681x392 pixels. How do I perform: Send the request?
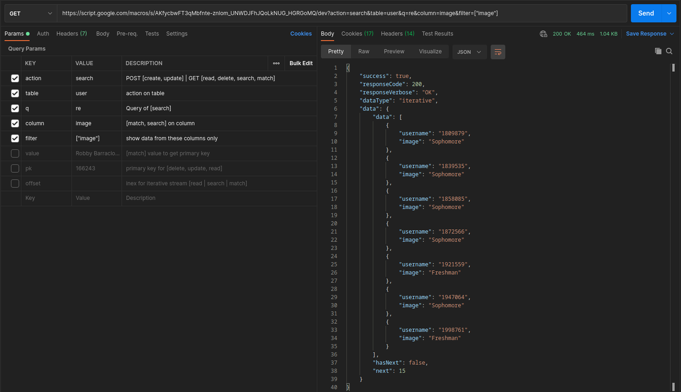point(645,13)
